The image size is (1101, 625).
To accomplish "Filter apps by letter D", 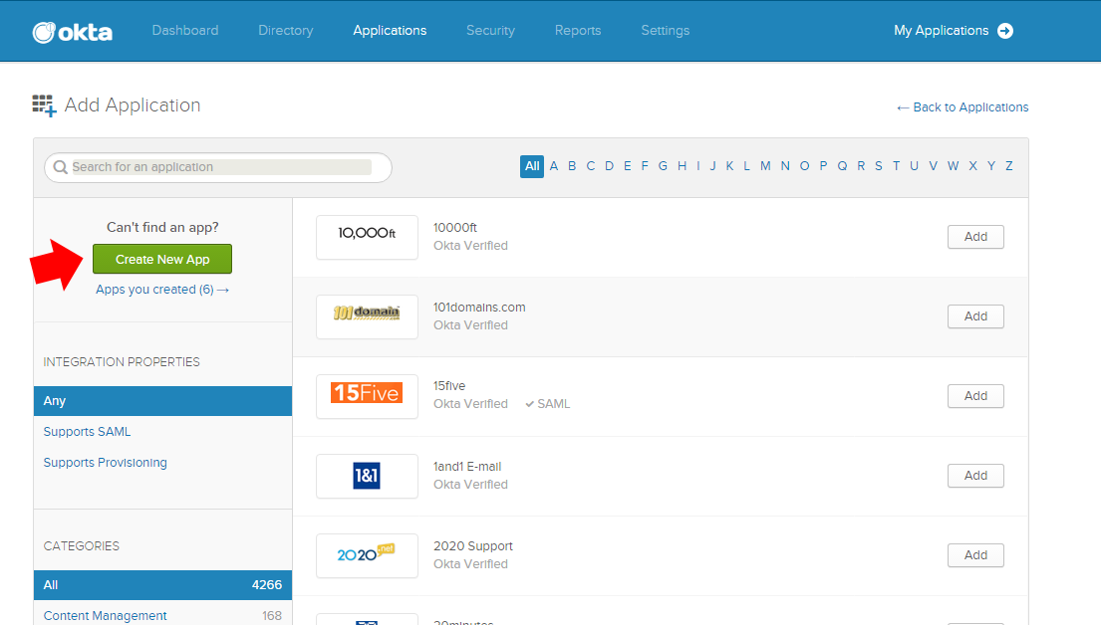I will (610, 166).
